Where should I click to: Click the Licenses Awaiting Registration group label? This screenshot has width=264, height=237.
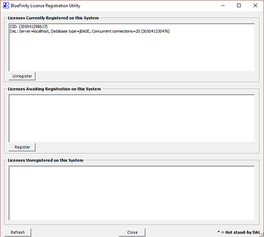(x=54, y=89)
